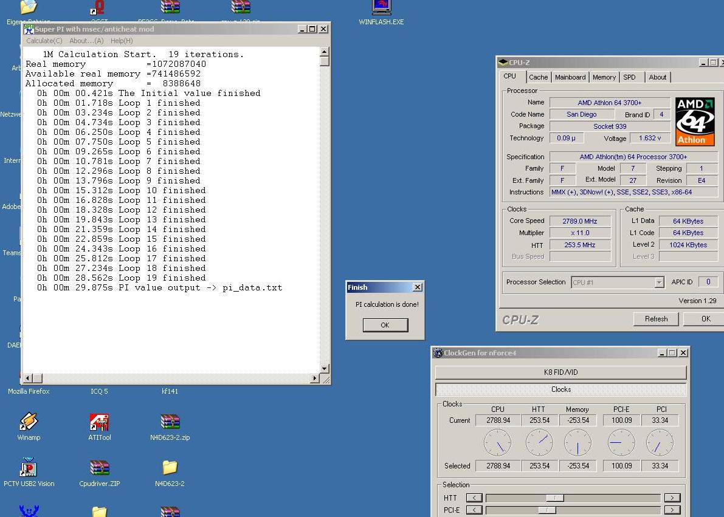The image size is (724, 517).
Task: Click Super PI vertical scrollbar down arrow
Action: [x=325, y=368]
